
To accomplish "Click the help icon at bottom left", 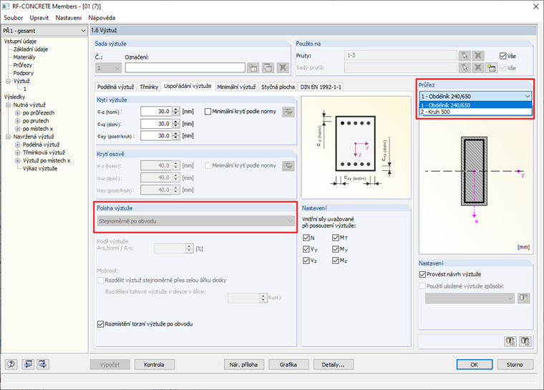I will tap(11, 364).
